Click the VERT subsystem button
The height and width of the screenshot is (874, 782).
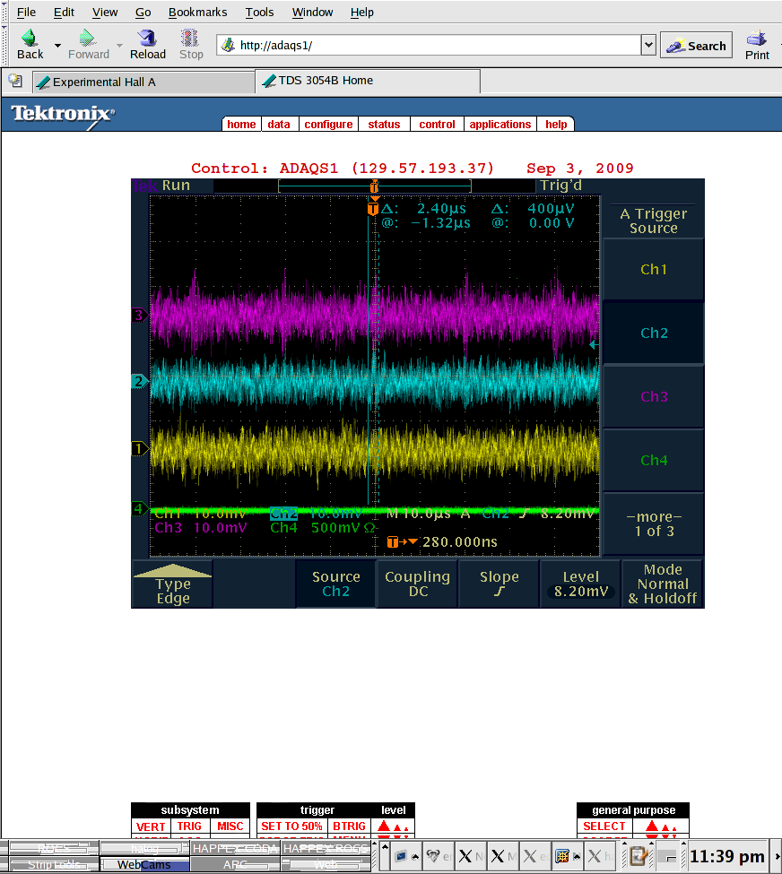[x=151, y=826]
